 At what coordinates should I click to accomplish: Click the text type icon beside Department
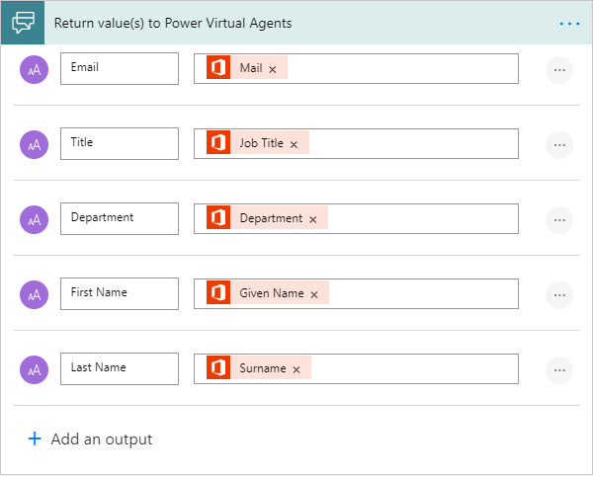[35, 219]
